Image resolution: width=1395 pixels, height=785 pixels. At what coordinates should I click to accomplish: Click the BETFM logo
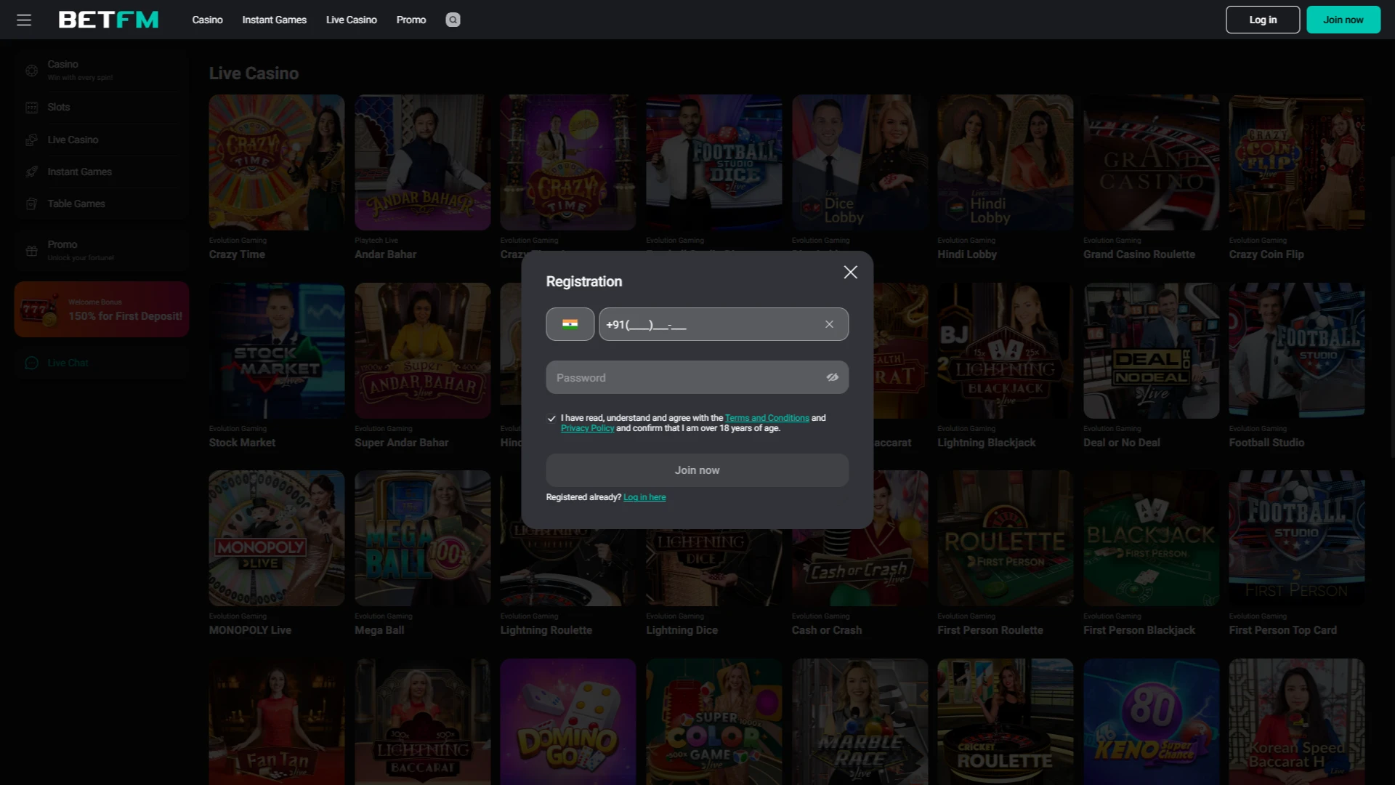click(x=108, y=20)
